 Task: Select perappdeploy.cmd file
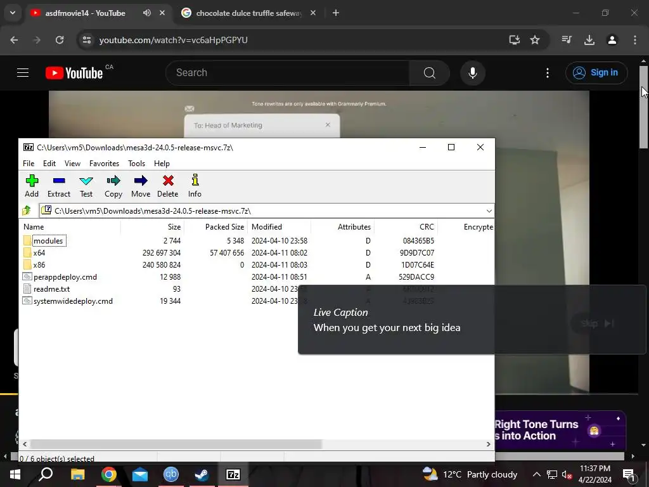tap(60, 276)
